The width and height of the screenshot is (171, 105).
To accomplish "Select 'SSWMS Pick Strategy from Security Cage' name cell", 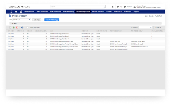I will click(x=61, y=41).
